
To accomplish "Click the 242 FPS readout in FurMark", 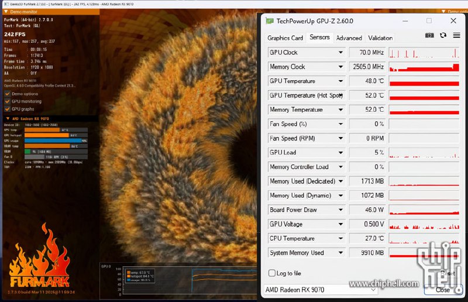I will 15,35.
